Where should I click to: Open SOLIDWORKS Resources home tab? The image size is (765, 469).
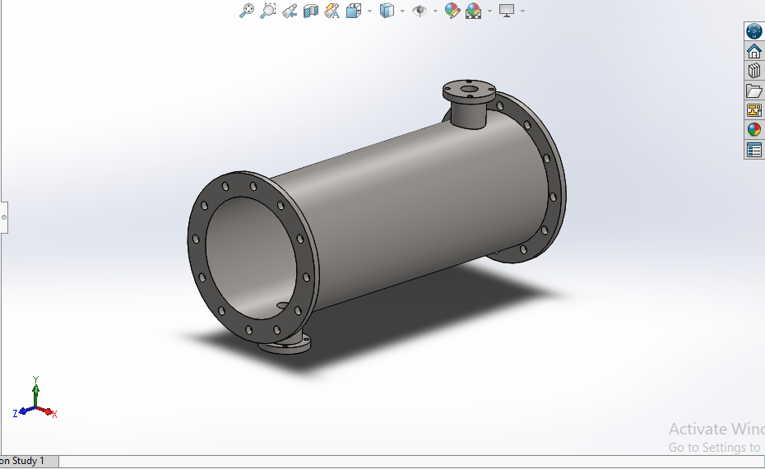tap(754, 51)
